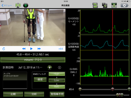
Task: Tap the GJ-EMG EMG 2 graph
Action: point(105,72)
